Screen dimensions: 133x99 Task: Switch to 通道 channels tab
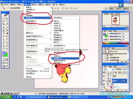(110, 67)
